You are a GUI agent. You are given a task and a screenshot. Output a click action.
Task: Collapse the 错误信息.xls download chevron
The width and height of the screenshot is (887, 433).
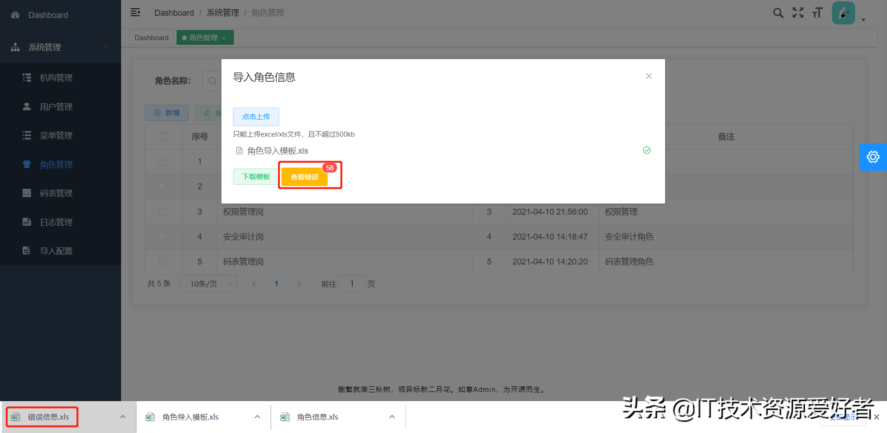(122, 416)
